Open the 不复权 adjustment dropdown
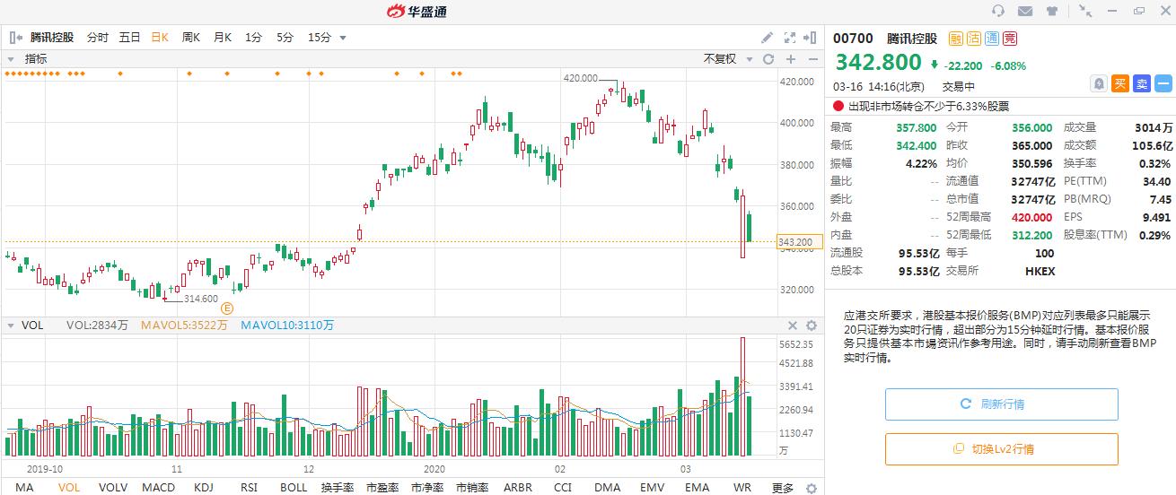Screen dimensions: 1176x495 (725, 59)
